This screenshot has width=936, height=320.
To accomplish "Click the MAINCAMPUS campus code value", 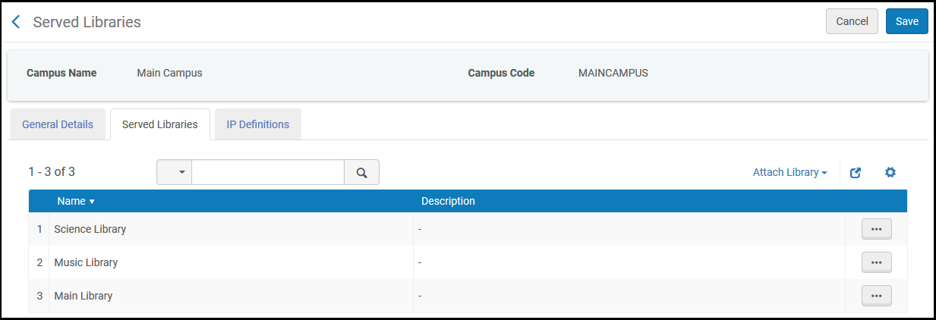I will pos(613,74).
